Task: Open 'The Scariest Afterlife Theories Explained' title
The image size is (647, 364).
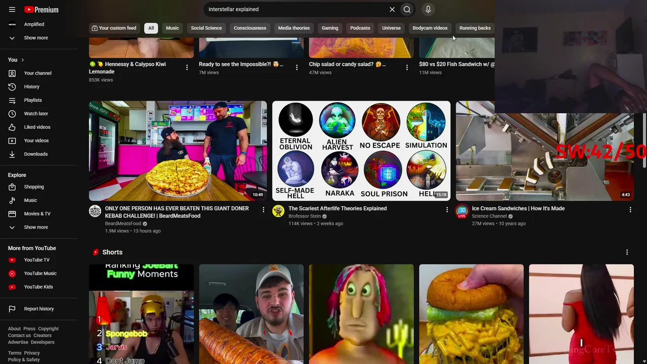Action: pos(338,208)
